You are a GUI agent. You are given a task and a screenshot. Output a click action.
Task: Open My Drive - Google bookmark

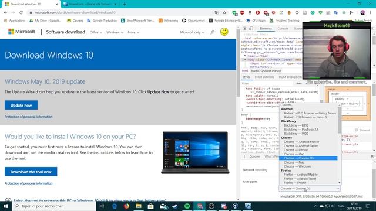[x=45, y=21]
